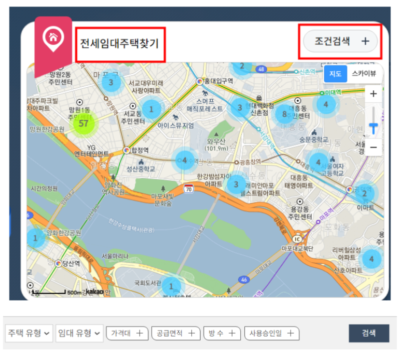401x355 pixels.
Task: Zoom out with the map minus button
Action: tap(374, 148)
